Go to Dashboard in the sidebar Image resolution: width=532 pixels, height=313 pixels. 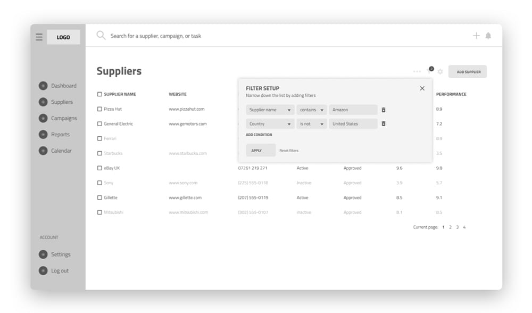(64, 86)
